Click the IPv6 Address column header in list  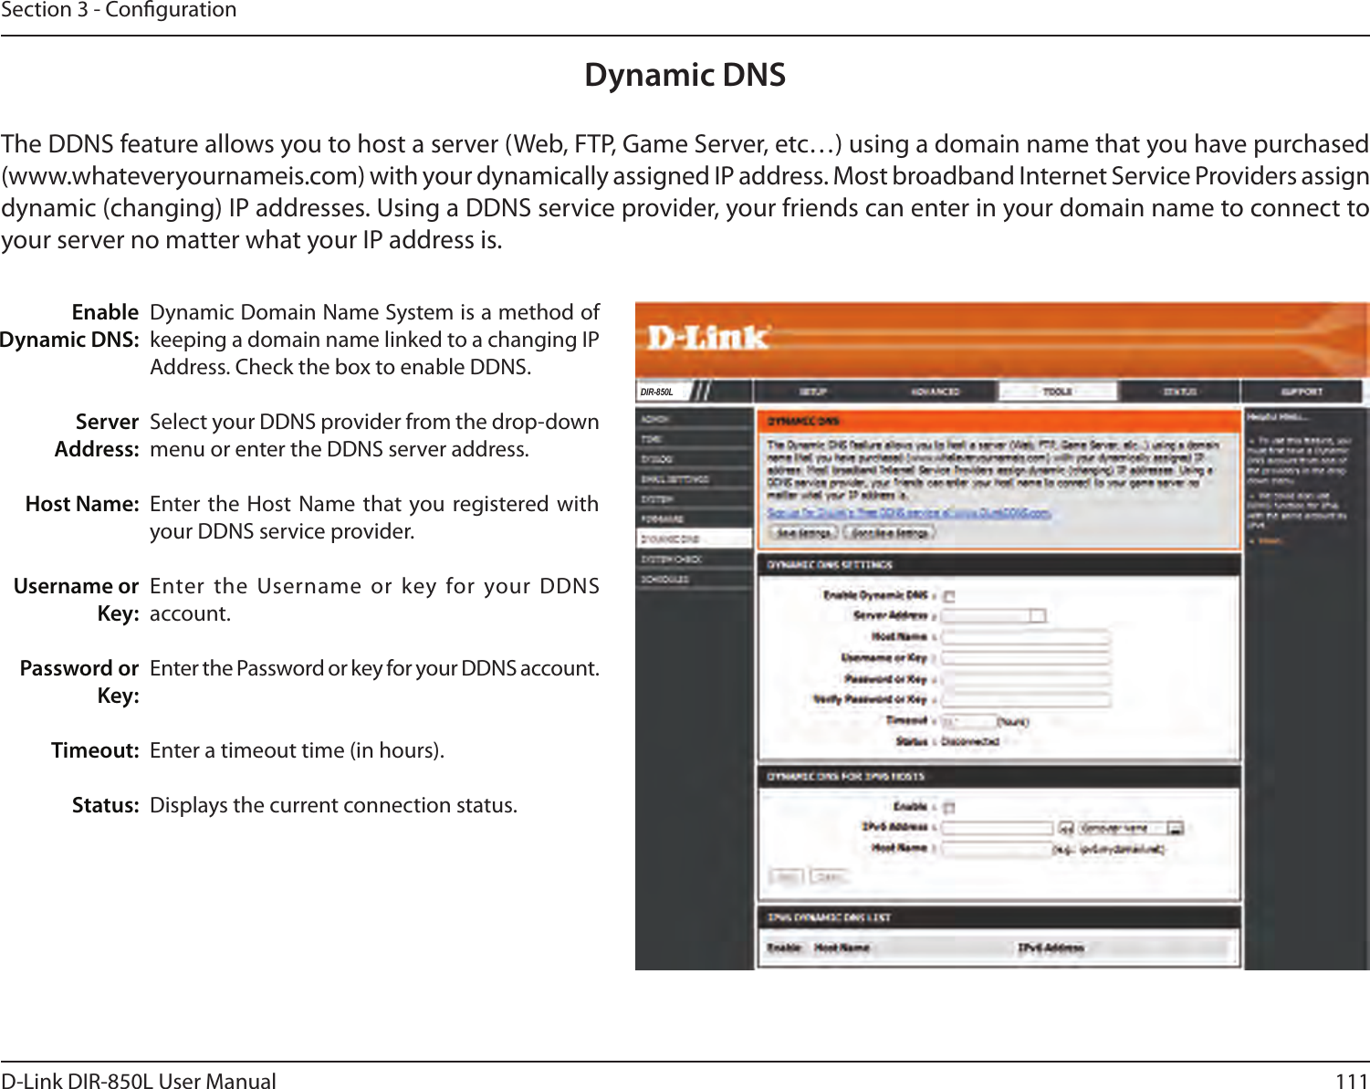[1051, 948]
